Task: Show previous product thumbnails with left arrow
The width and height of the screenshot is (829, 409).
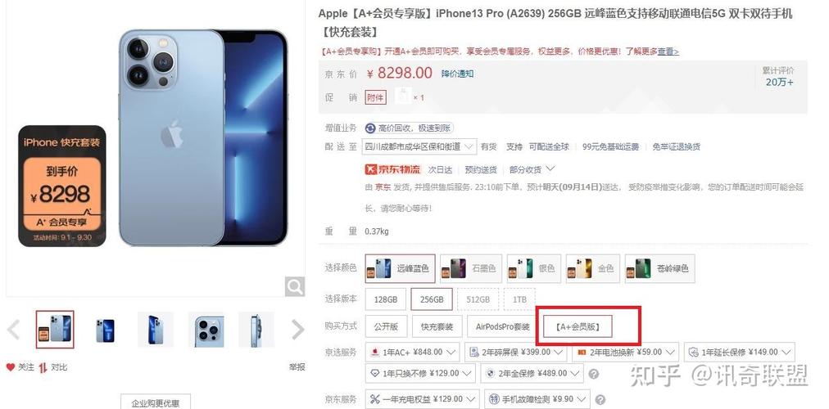Action: [x=14, y=330]
